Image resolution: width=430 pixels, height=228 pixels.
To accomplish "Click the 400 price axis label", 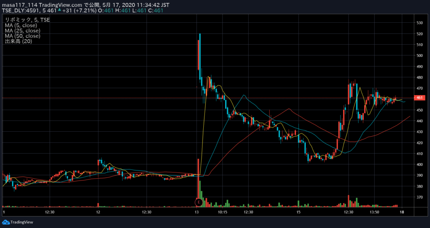I will tap(420, 164).
